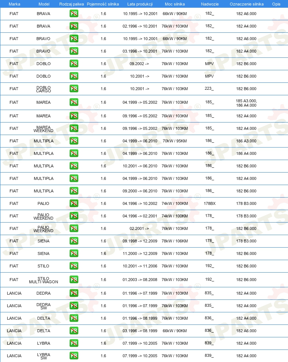Click the '223_' body code cell
Screen dimensions: 288x362
[209, 88]
